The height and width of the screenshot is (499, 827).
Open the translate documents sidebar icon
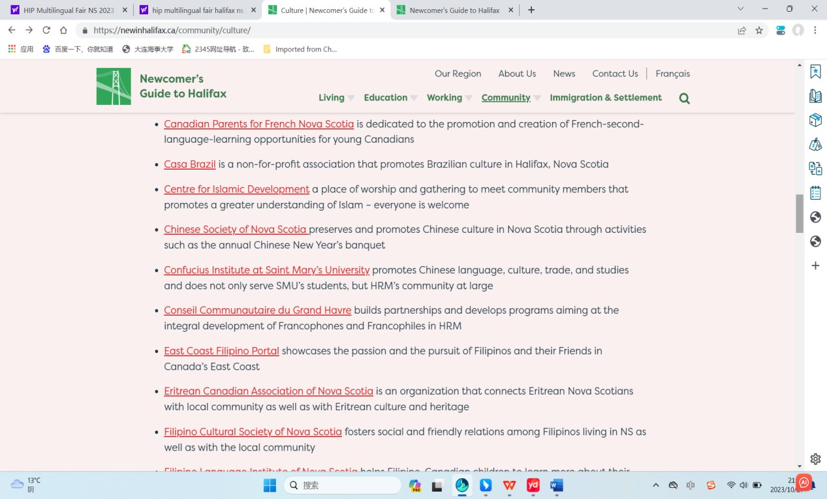coord(815,169)
